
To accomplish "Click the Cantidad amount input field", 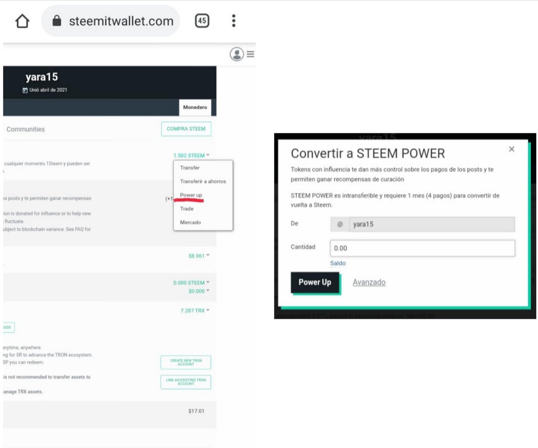I will [422, 248].
